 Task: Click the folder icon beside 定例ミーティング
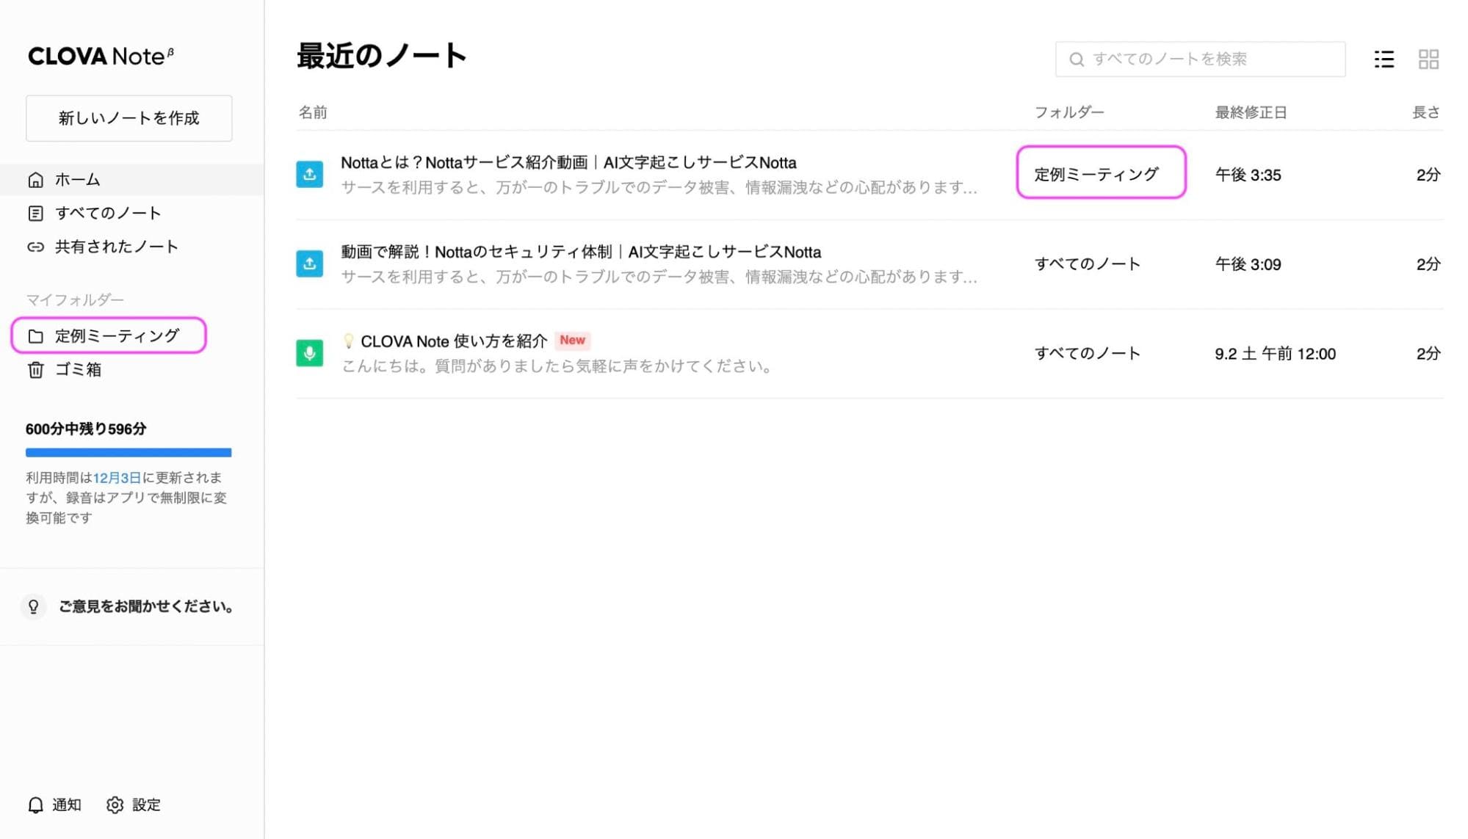pos(35,336)
